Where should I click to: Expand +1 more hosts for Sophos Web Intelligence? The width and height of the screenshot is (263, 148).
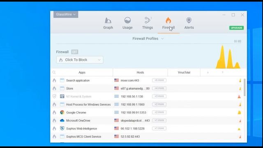(159, 128)
